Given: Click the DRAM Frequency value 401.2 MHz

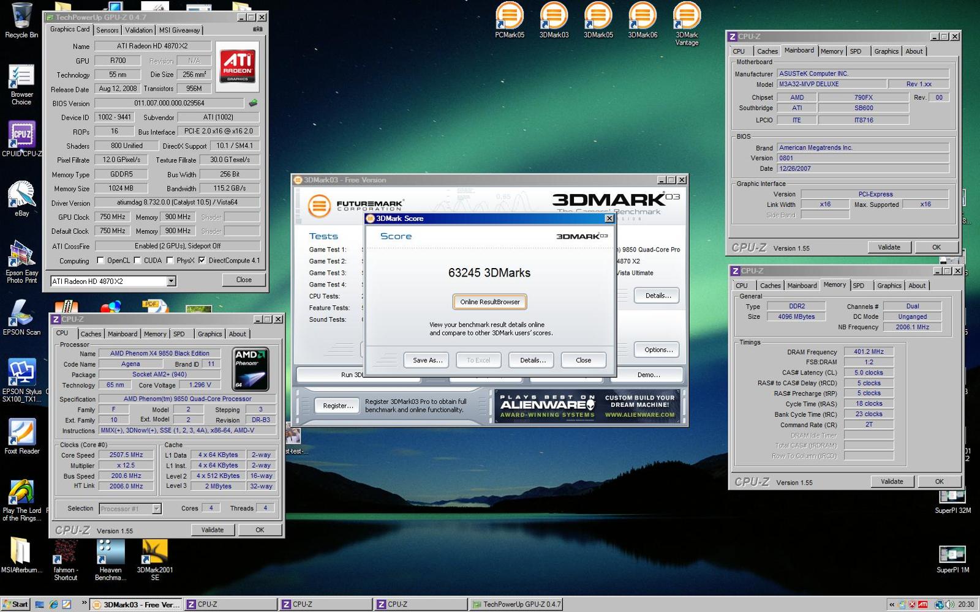Looking at the screenshot, I should tap(869, 351).
